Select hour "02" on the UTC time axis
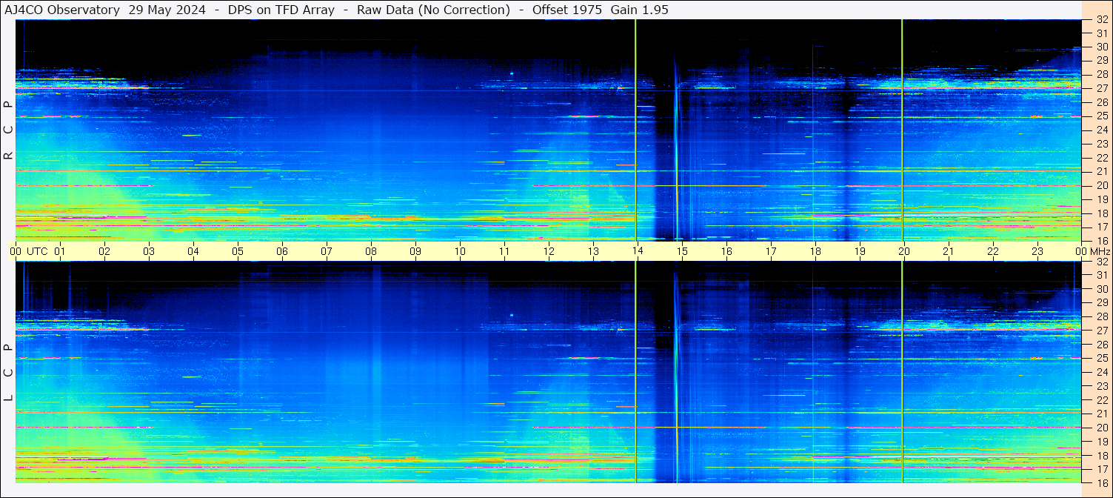Image resolution: width=1113 pixels, height=498 pixels. pyautogui.click(x=104, y=251)
